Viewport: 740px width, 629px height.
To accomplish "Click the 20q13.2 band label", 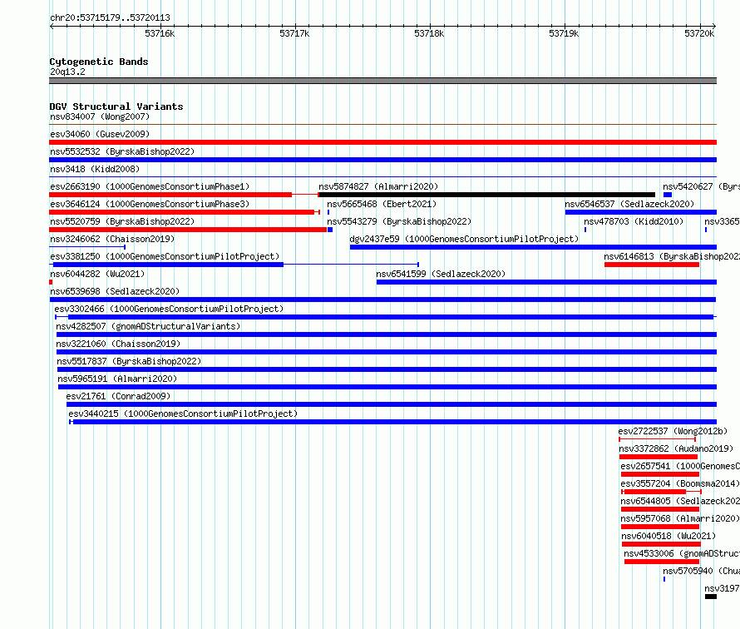I will pos(67,72).
